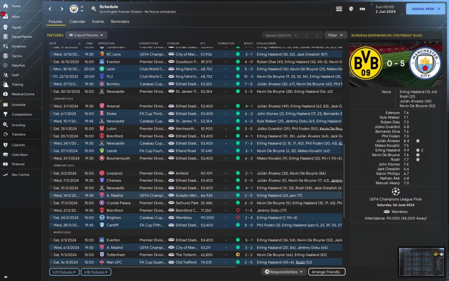Select the Crystal Palace fixture row
The width and height of the screenshot is (449, 281).
click(x=196, y=203)
